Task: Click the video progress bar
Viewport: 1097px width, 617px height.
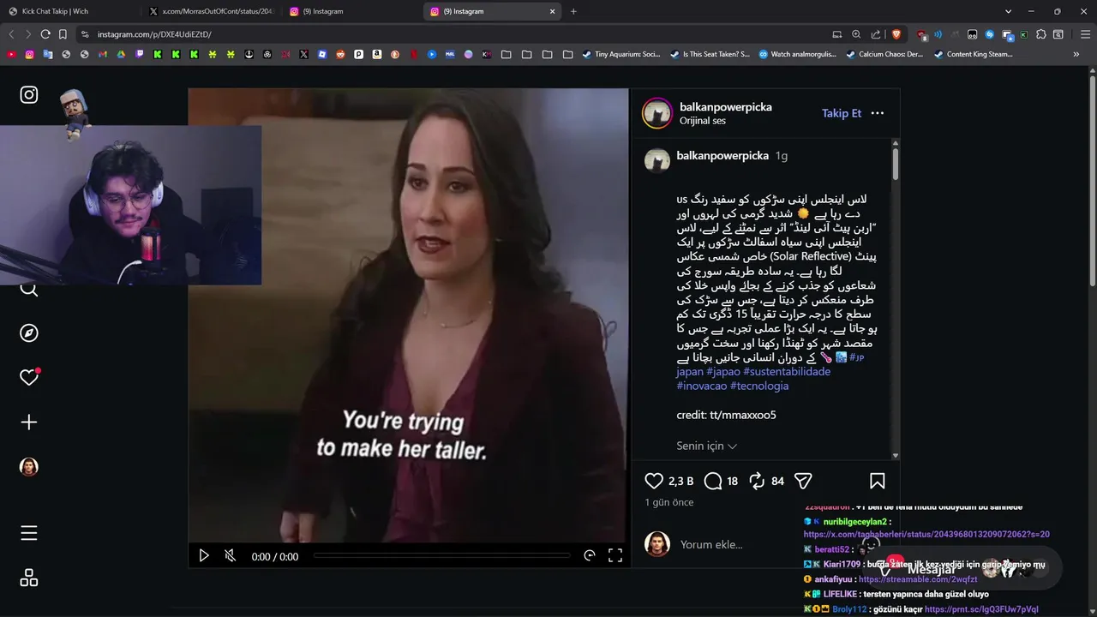Action: [441, 555]
